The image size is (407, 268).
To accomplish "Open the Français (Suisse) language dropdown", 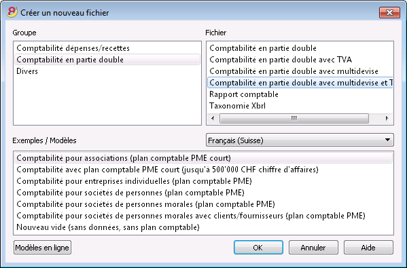I will (x=300, y=140).
